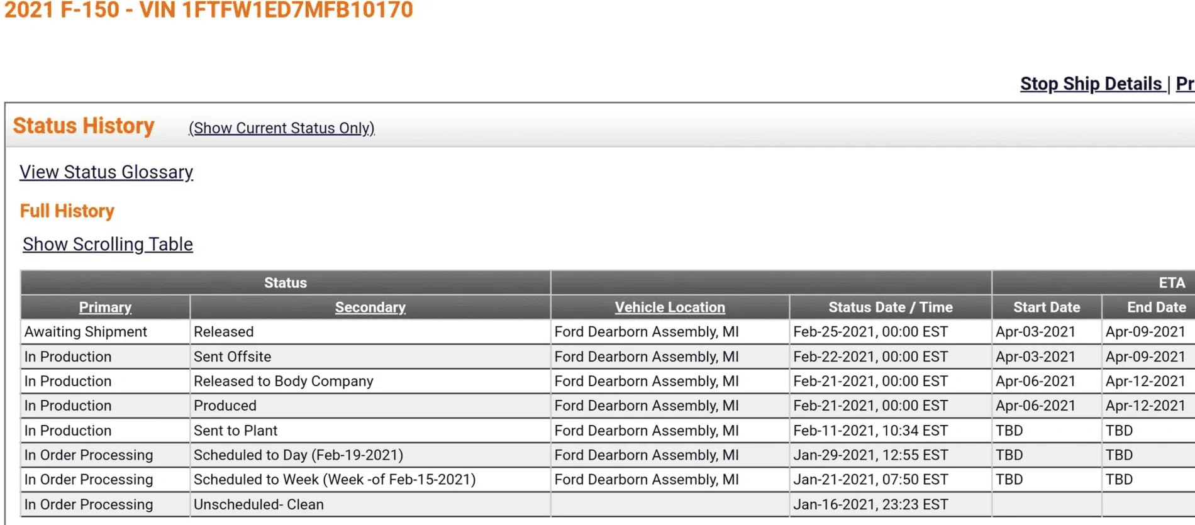Screen dimensions: 1195x525
Task: Click the 2021 F-150 VIN heading
Action: click(x=209, y=10)
